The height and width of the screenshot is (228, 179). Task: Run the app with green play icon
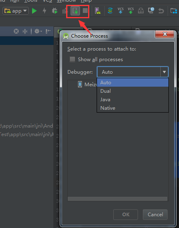click(x=35, y=11)
